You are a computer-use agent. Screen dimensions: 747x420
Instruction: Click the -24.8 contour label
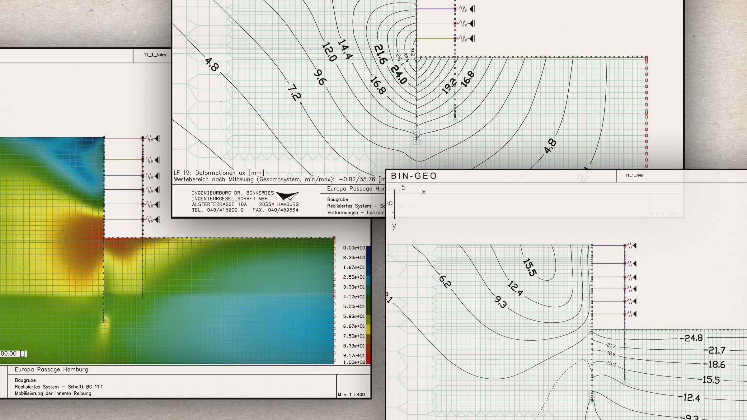(x=691, y=338)
